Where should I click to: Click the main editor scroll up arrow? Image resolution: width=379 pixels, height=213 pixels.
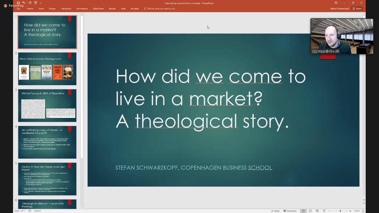[x=364, y=14]
